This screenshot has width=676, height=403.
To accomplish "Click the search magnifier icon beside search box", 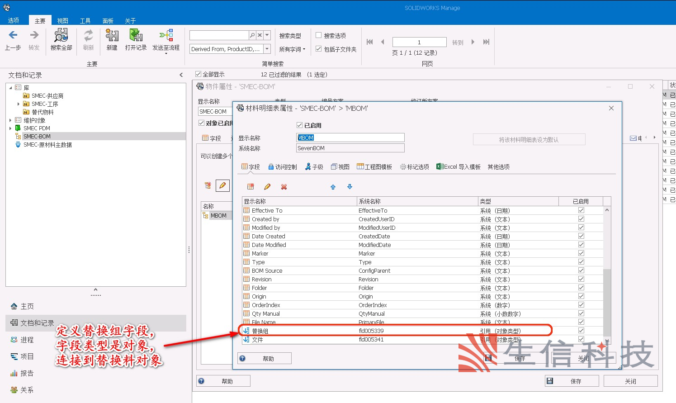I will coord(252,35).
